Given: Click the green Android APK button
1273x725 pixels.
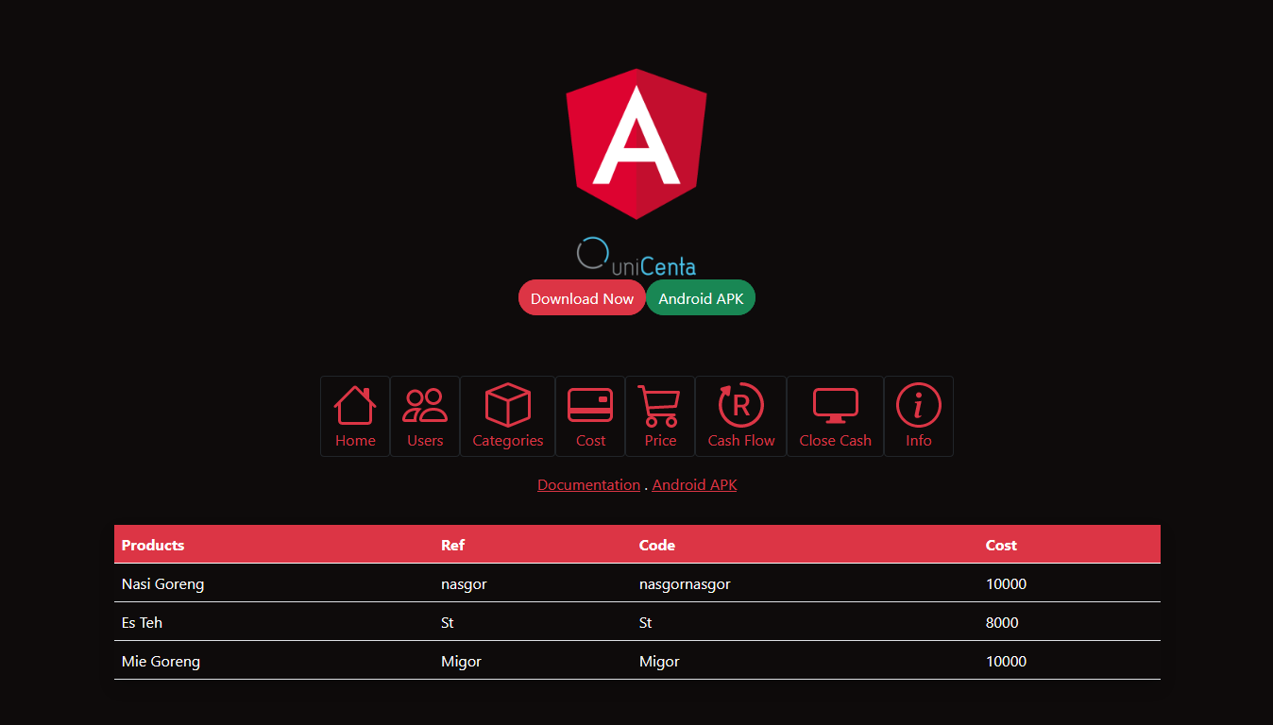Looking at the screenshot, I should (x=701, y=298).
